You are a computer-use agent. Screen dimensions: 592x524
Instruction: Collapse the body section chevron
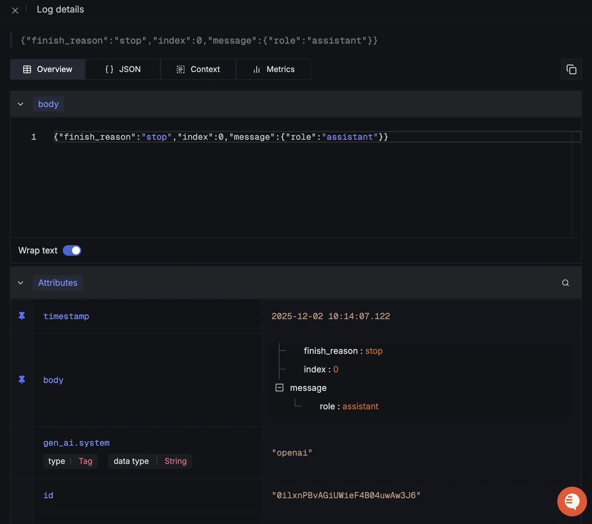pos(20,104)
